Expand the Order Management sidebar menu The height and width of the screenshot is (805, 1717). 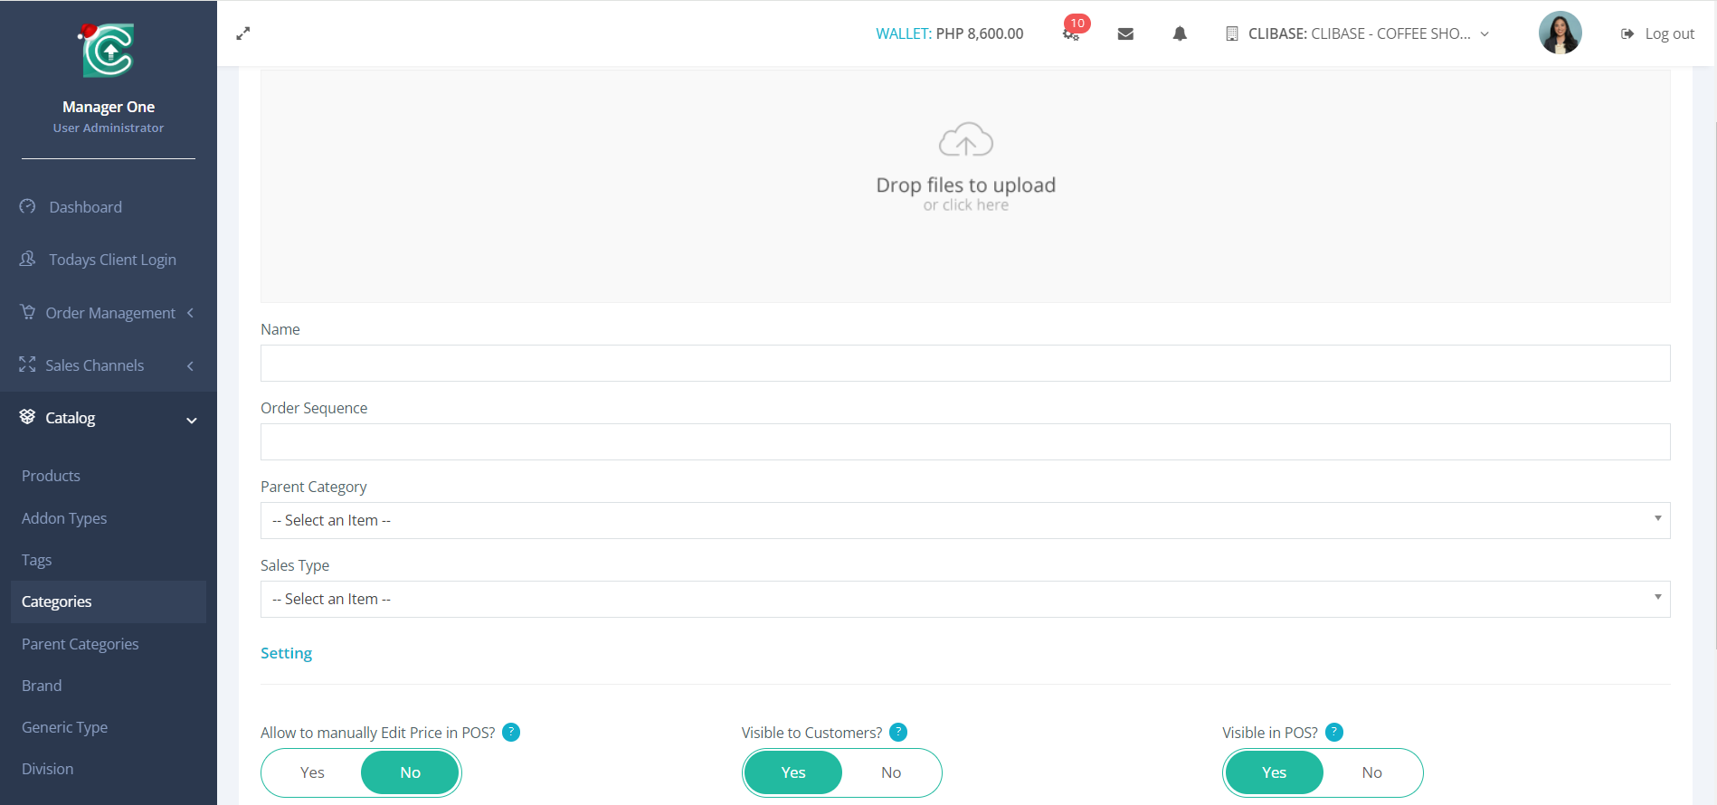109,313
